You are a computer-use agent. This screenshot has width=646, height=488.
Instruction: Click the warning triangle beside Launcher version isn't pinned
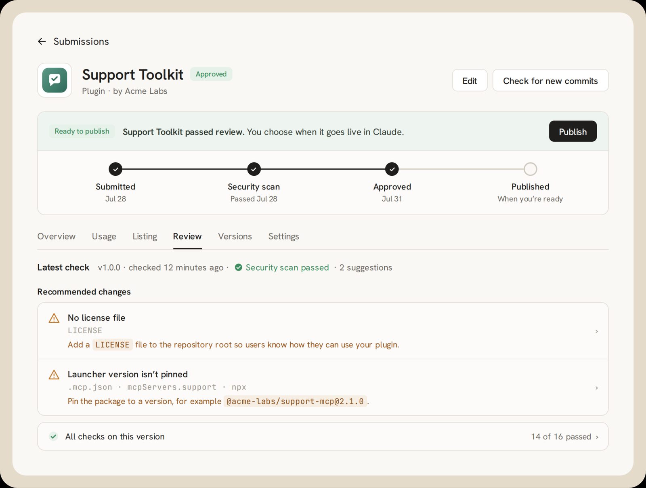[x=54, y=375]
